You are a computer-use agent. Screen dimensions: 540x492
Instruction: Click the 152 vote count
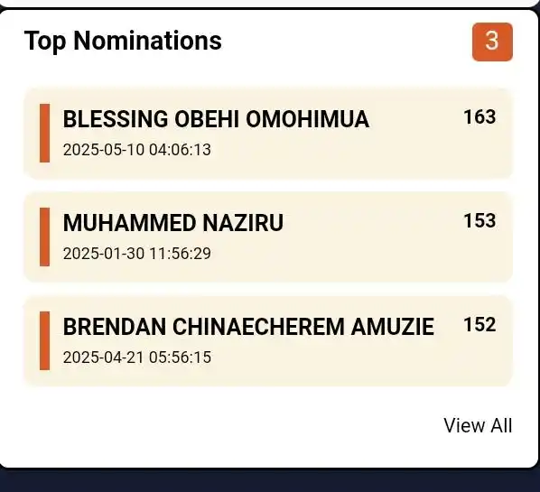(479, 324)
